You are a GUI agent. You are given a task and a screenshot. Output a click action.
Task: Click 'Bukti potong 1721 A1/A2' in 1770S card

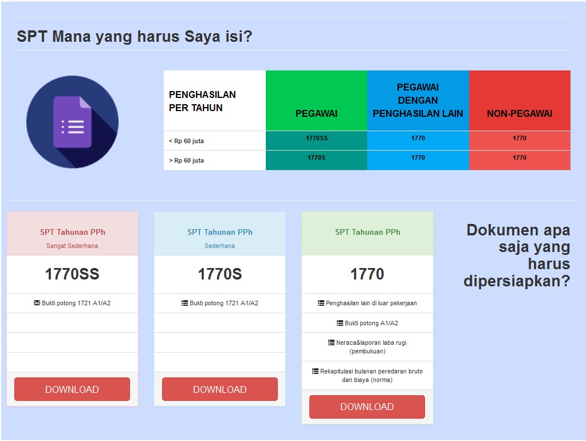tap(224, 303)
